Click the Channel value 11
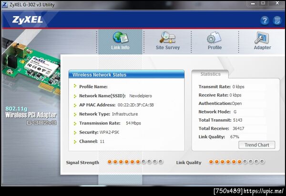This screenshot has width=286, height=196. 102,142
